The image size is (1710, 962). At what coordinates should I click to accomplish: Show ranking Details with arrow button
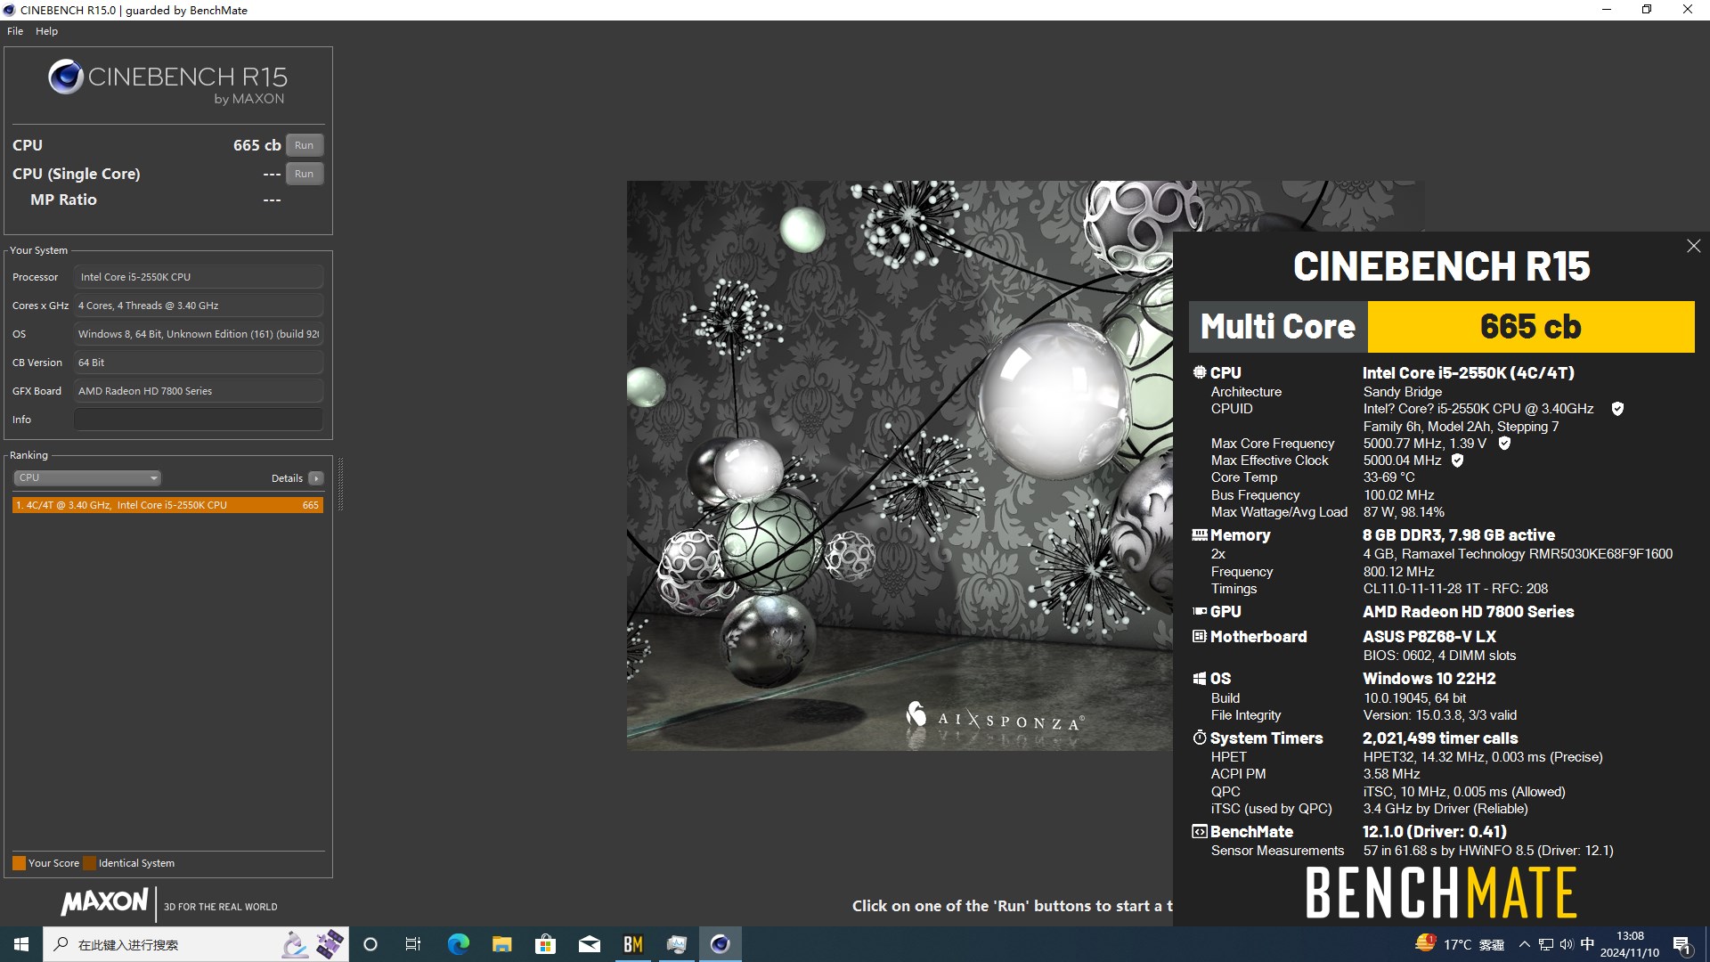(315, 478)
